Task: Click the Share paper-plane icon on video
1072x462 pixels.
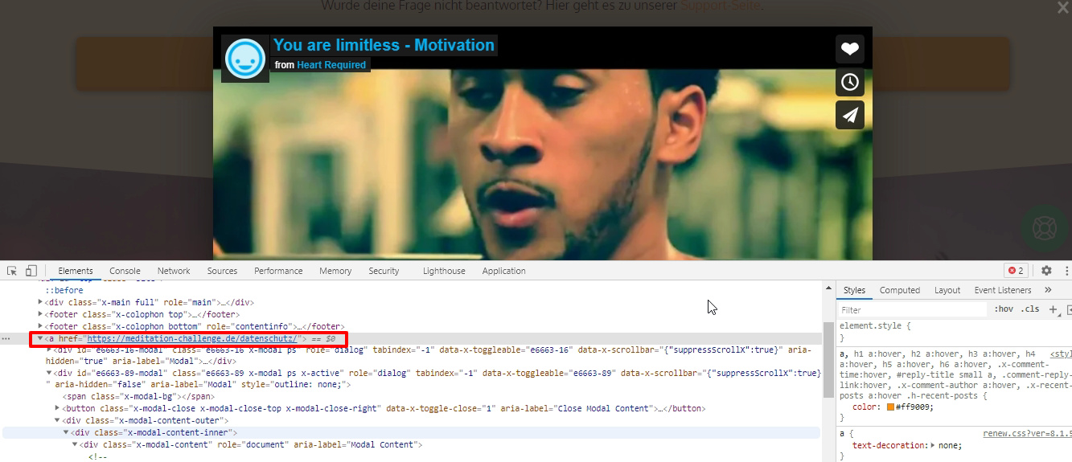Action: [x=850, y=115]
